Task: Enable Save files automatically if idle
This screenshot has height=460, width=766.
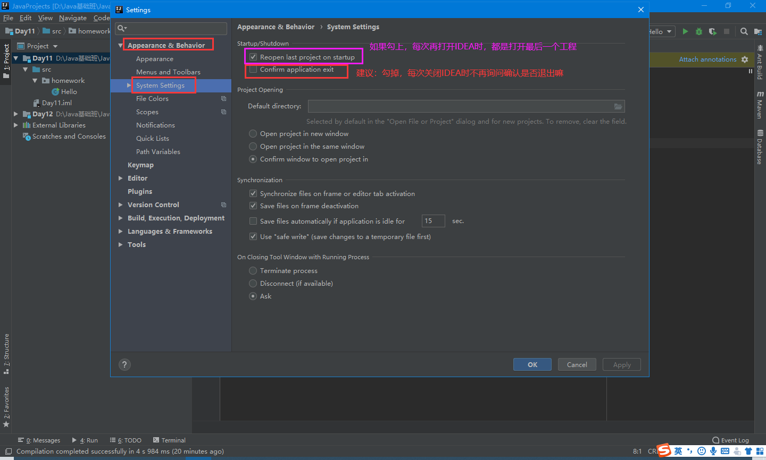Action: [253, 222]
